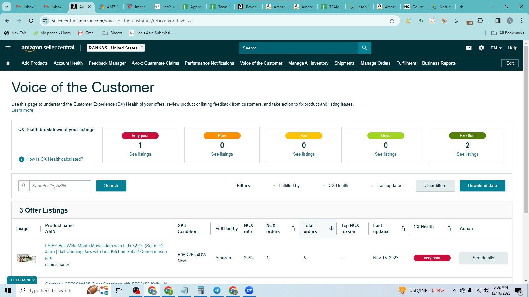The image size is (529, 297).
Task: Open the Chrome side panel icon
Action: point(498,21)
